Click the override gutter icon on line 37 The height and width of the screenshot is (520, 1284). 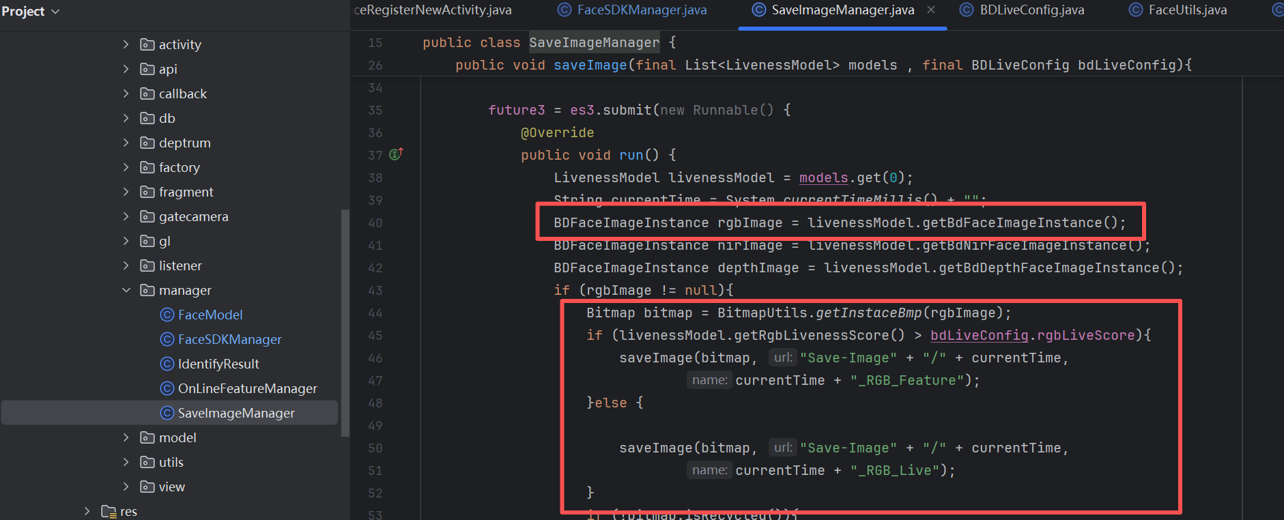[x=396, y=155]
